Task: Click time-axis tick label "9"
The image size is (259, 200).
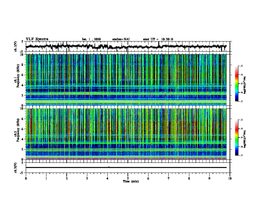Action: coord(209,178)
